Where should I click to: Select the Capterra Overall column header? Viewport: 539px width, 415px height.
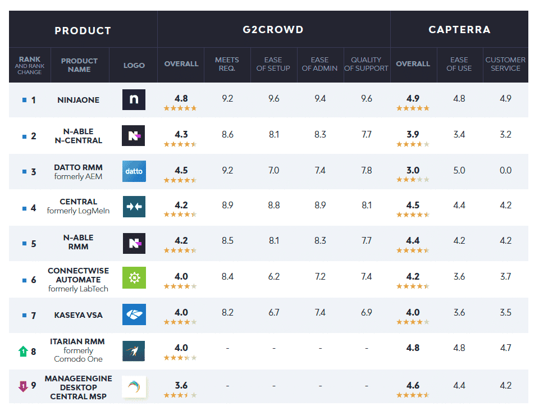pyautogui.click(x=413, y=64)
